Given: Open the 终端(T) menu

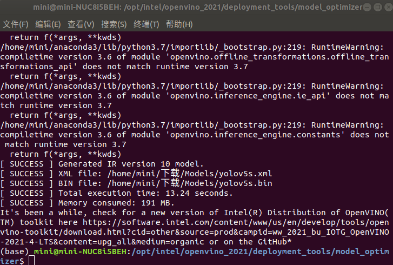Looking at the screenshot, I should (x=146, y=24).
